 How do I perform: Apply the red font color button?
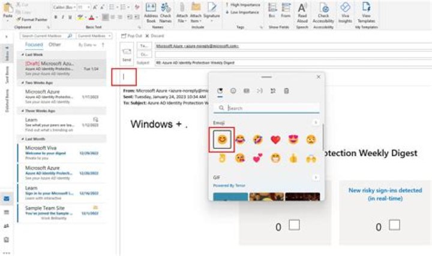[x=91, y=17]
